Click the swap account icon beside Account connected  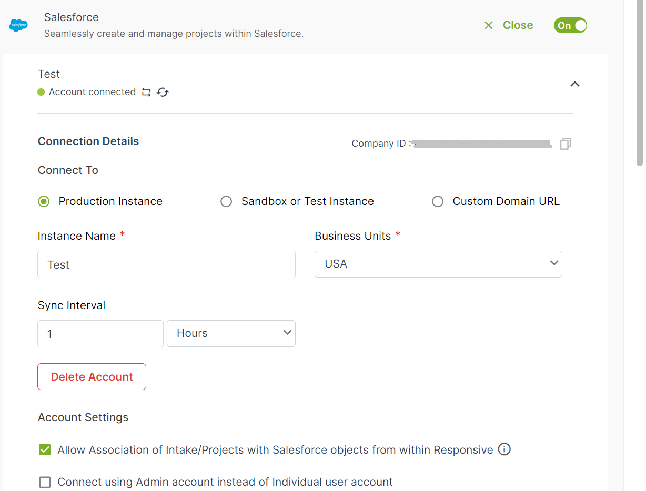click(146, 92)
